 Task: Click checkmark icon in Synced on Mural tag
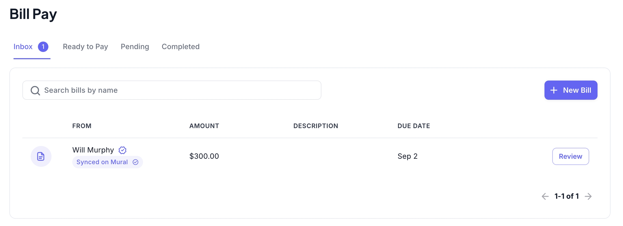(135, 162)
